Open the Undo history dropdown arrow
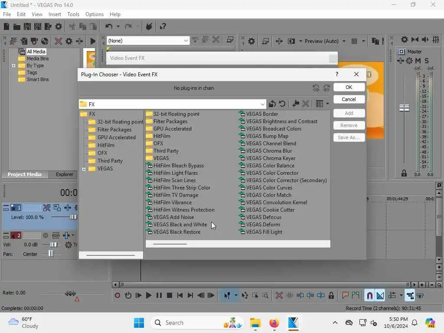Viewport: 444px width, 333px height. pyautogui.click(x=118, y=26)
